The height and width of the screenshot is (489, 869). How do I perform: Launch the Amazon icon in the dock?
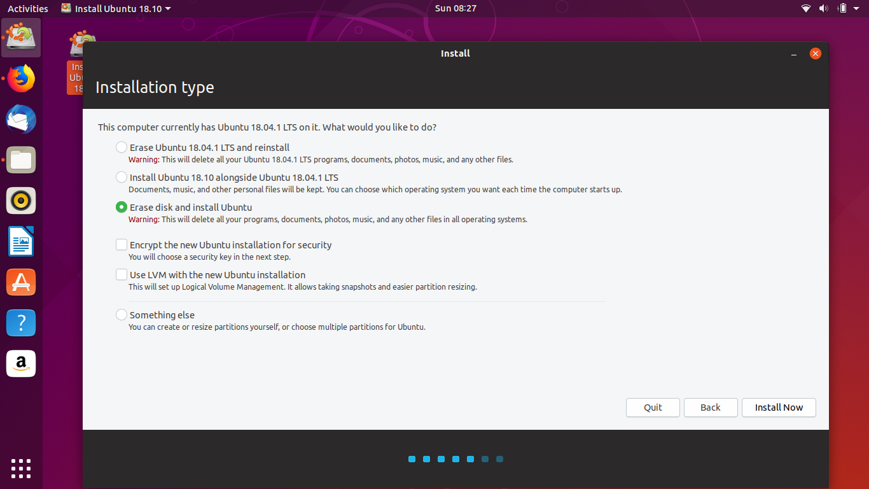tap(21, 364)
